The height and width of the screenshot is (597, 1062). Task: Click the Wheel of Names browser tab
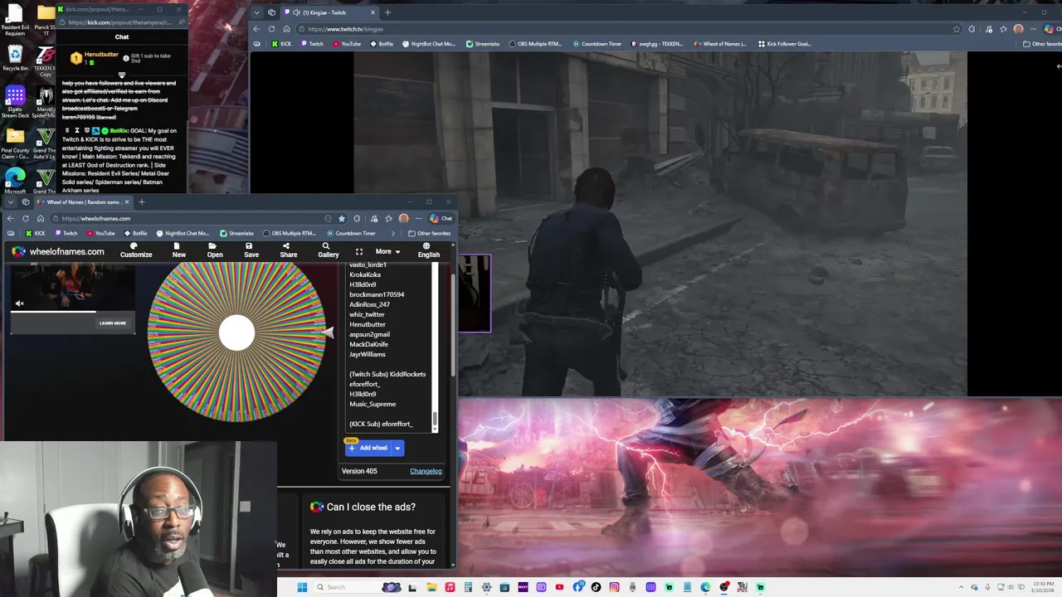coord(83,202)
